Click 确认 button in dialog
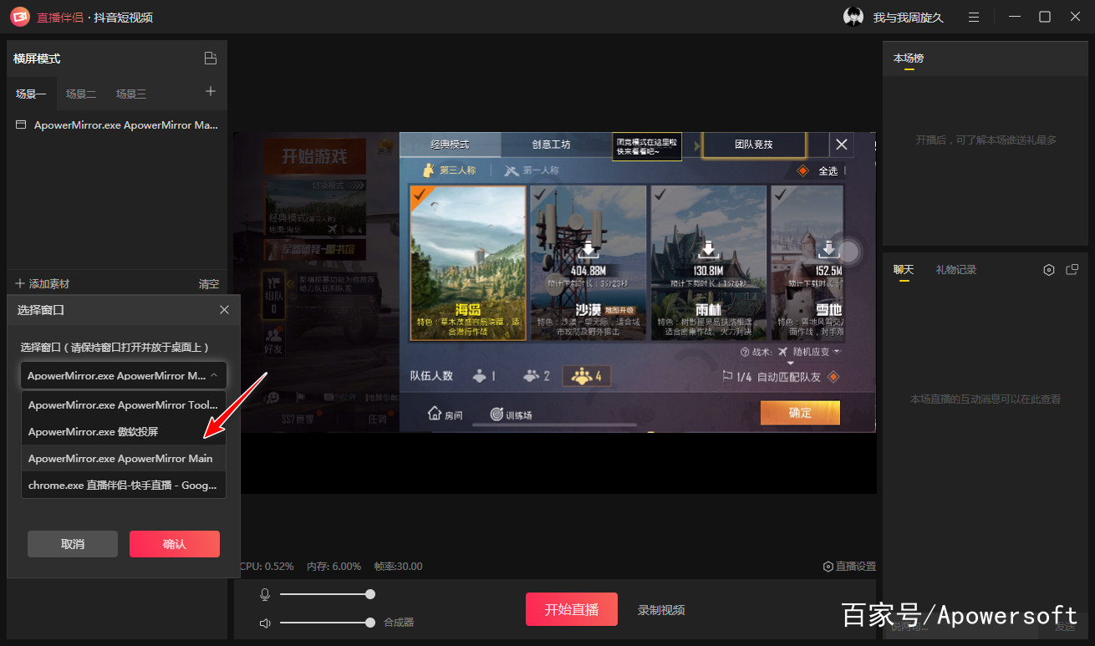 pyautogui.click(x=175, y=544)
